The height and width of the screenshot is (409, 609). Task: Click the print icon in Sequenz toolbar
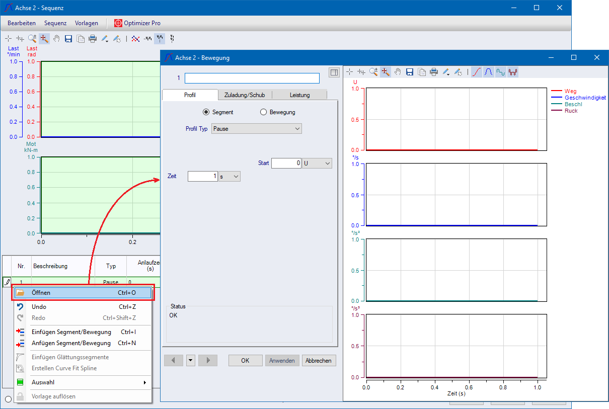pos(93,38)
